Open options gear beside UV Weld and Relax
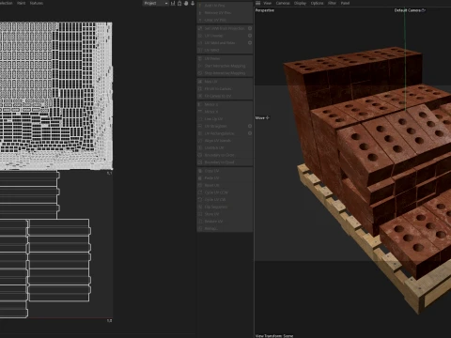451x338 pixels. pos(250,43)
